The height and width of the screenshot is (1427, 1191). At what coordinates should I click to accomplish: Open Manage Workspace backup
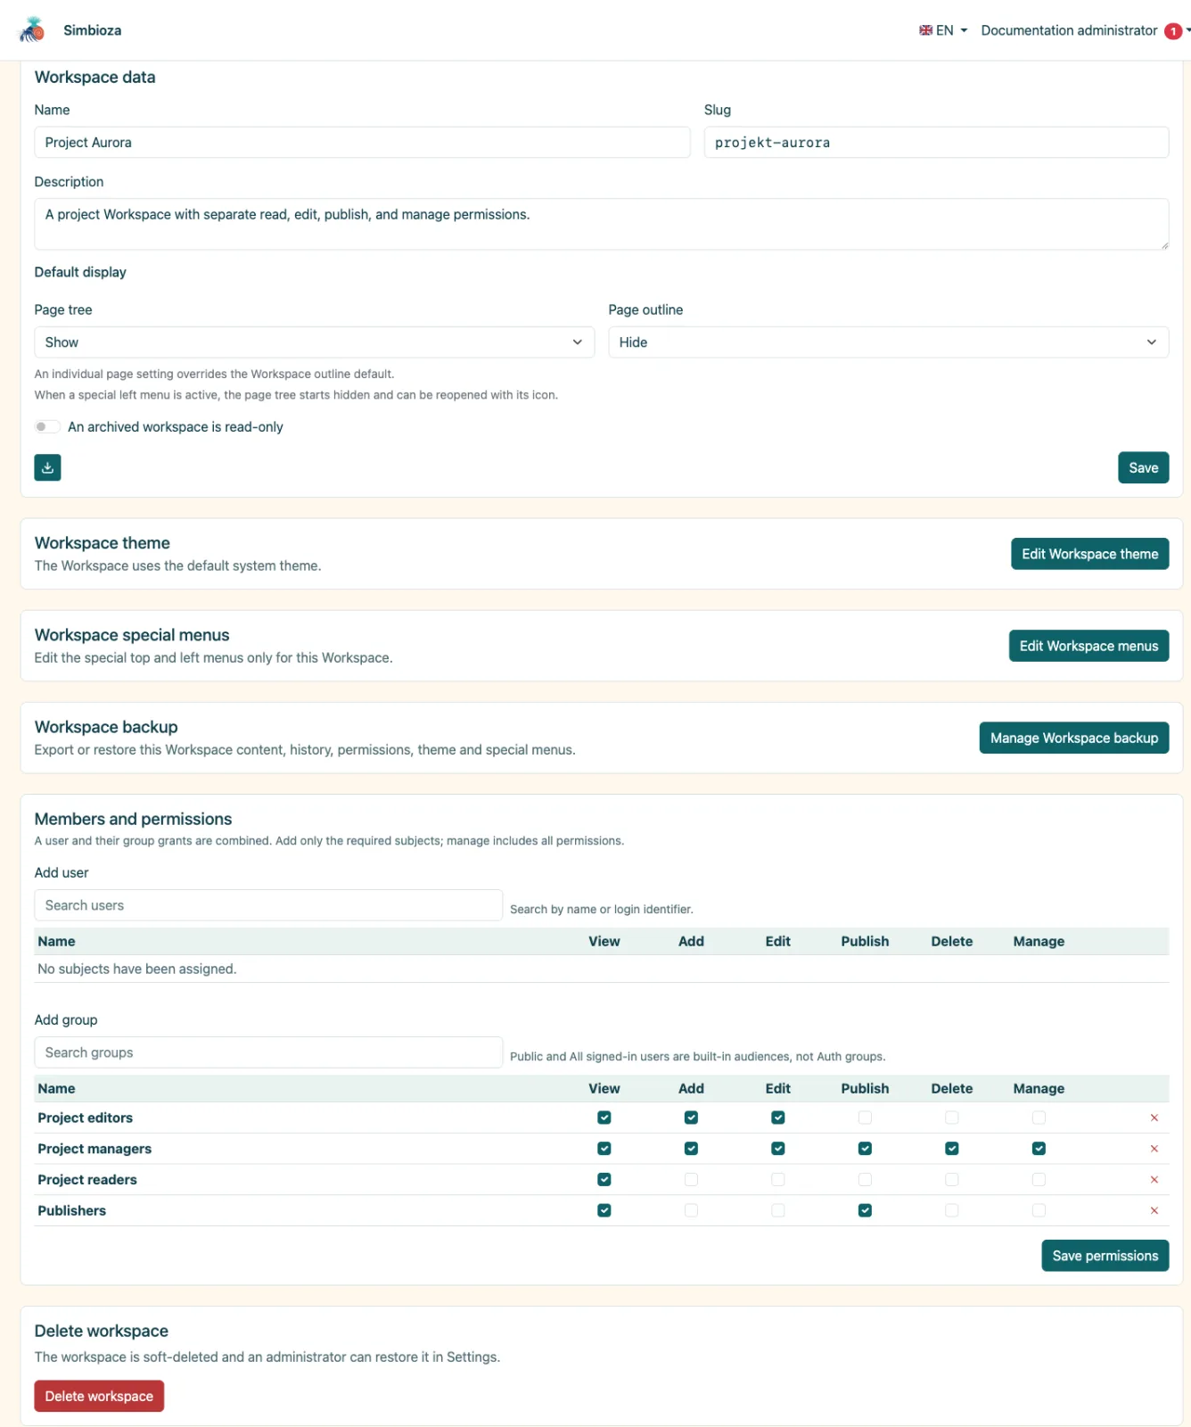coord(1073,738)
